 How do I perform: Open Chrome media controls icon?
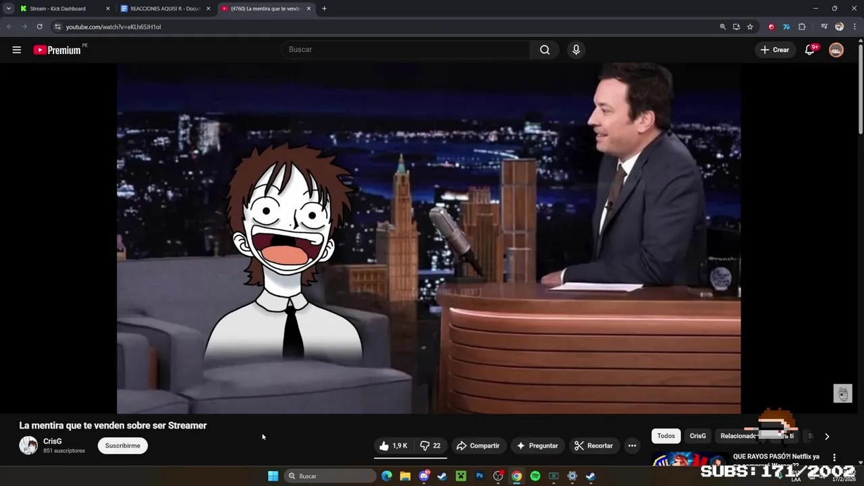click(824, 27)
